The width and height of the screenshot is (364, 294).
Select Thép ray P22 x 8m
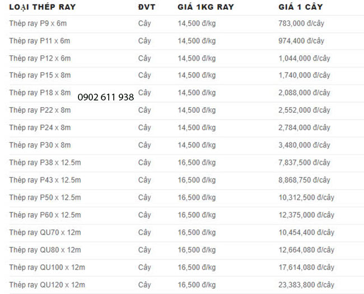point(40,110)
